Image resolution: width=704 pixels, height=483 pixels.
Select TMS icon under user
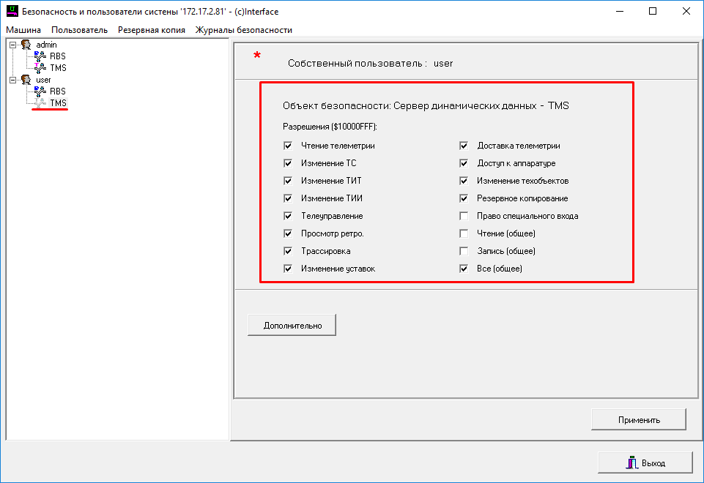tap(40, 103)
